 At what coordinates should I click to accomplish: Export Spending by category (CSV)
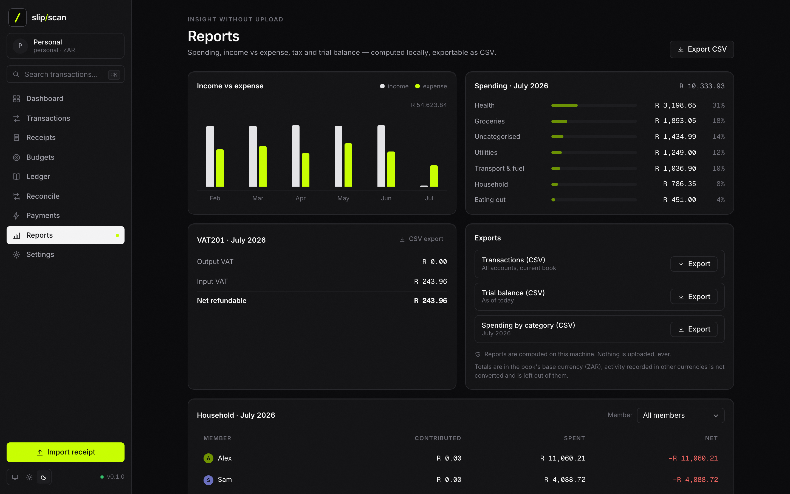coord(694,329)
